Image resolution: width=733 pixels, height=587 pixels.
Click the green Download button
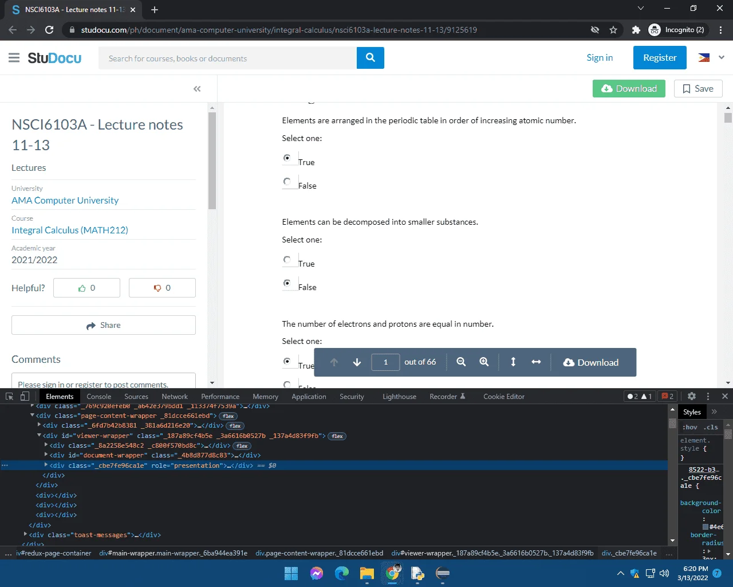(629, 89)
